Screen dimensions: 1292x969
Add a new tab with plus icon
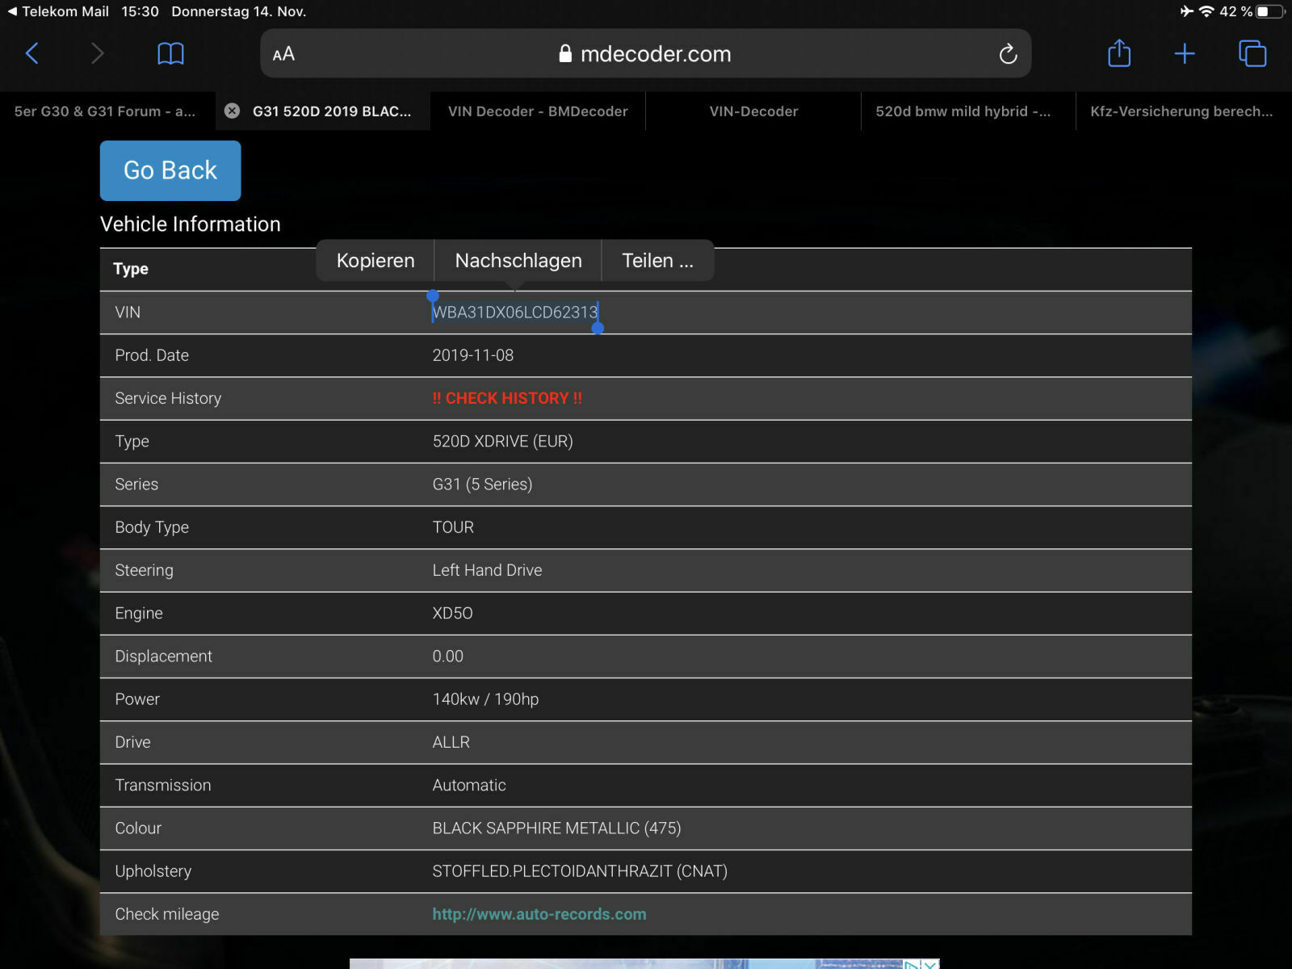(1185, 53)
